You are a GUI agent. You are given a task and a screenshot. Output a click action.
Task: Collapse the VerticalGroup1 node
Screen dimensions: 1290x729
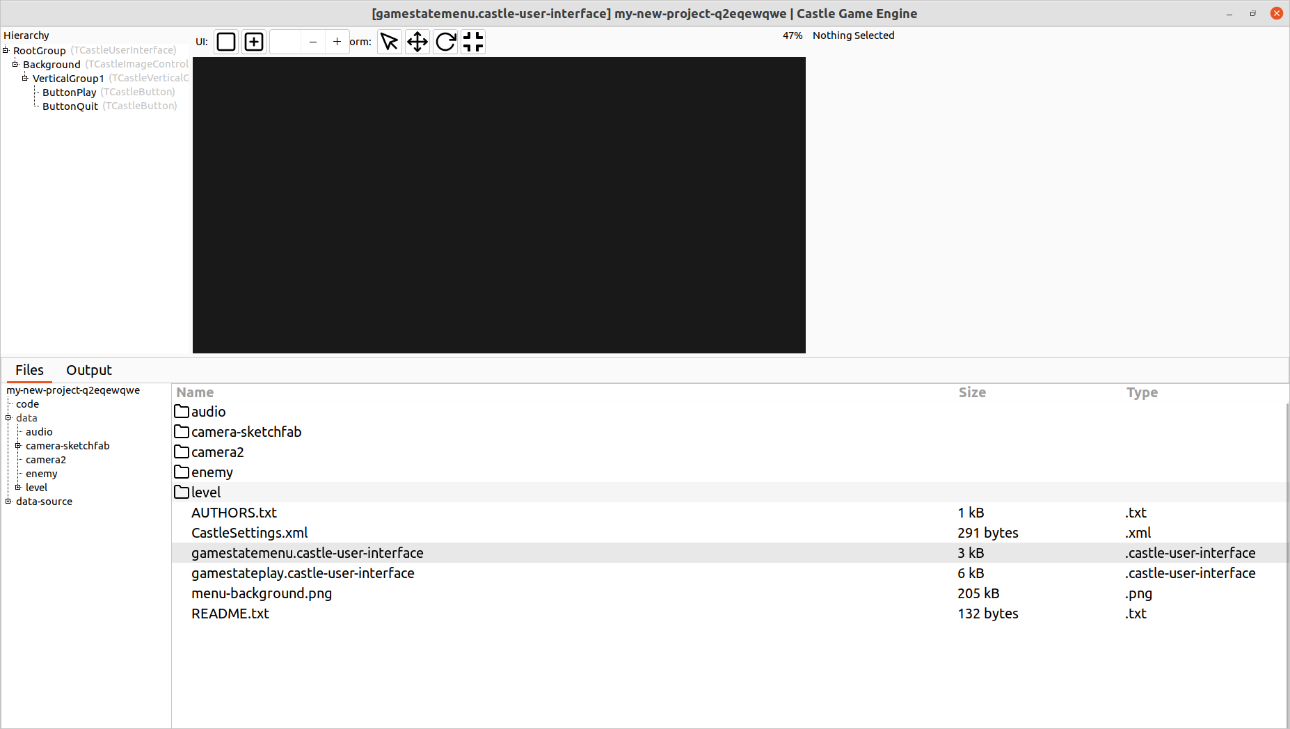click(25, 78)
